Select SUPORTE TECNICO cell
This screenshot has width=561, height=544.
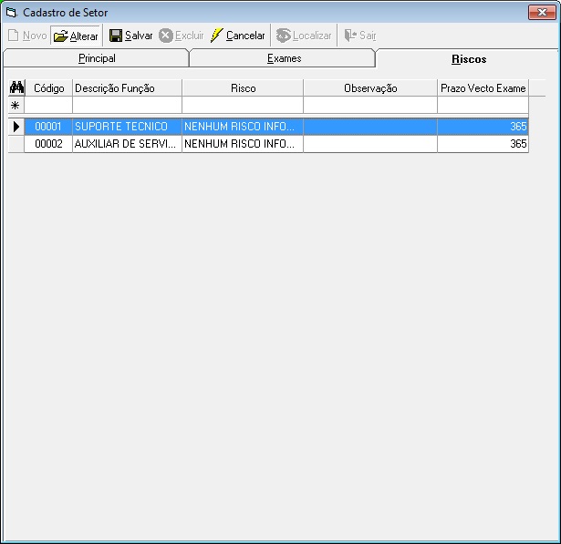tap(128, 127)
